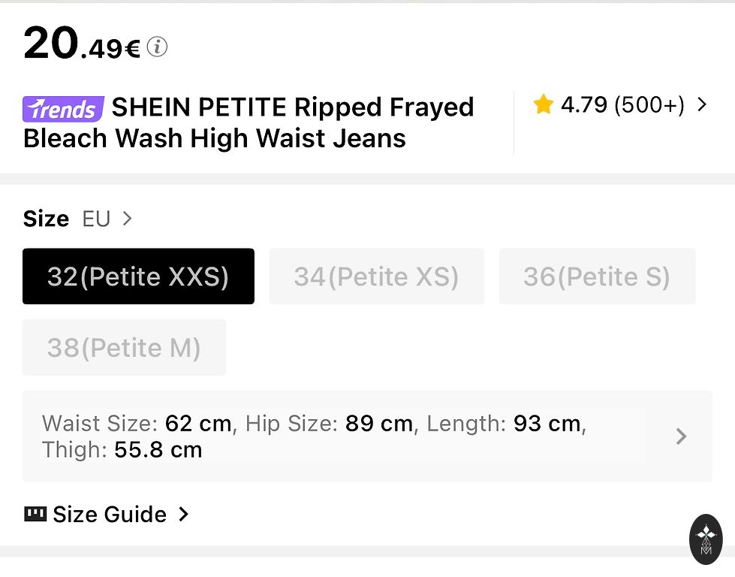Screen dimensions: 735x577
Task: Click the yellow rating star
Action: coord(543,104)
